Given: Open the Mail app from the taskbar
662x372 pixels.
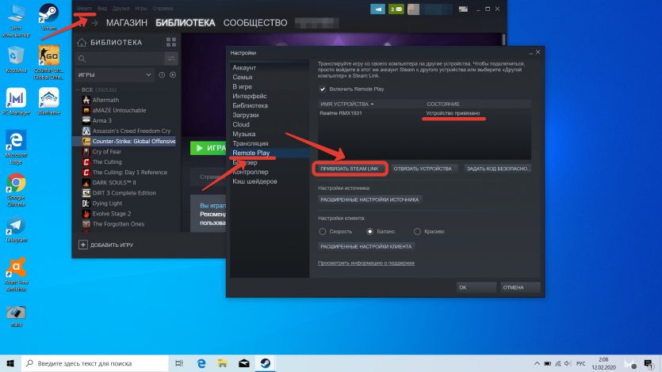Looking at the screenshot, I should (x=244, y=363).
